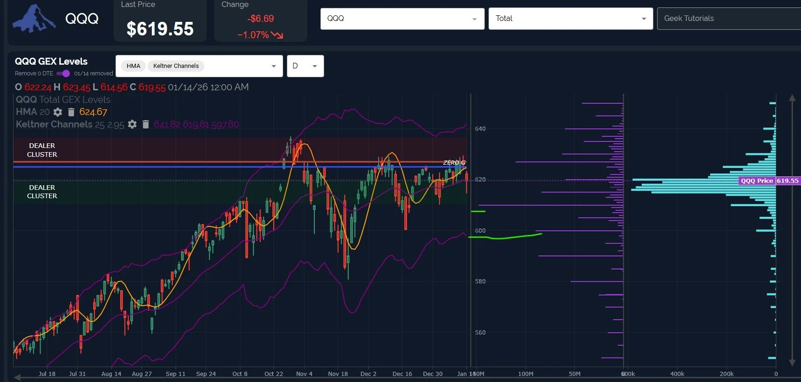Click the 560 price axis label
The width and height of the screenshot is (801, 382).
pyautogui.click(x=480, y=332)
